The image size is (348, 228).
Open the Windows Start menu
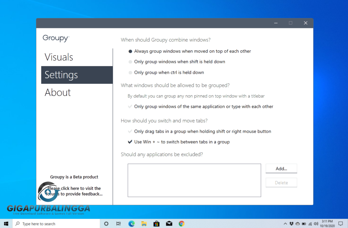(x=6, y=223)
